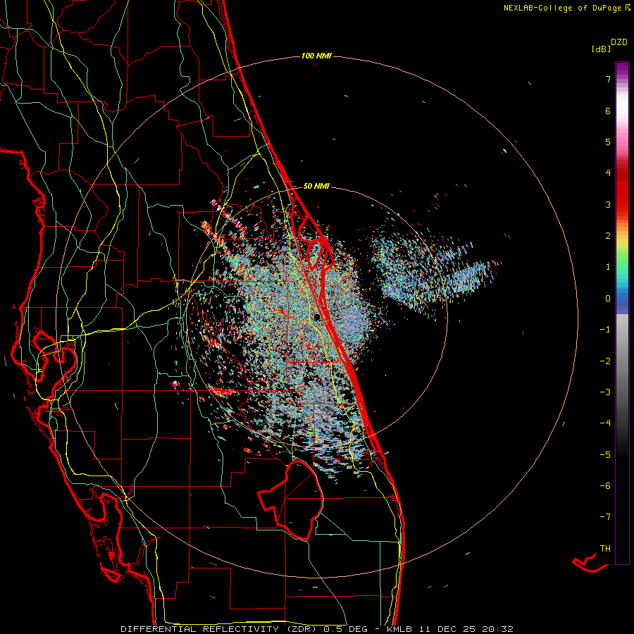This screenshot has height=634, width=634.
Task: Click the '0.5 DEG' elevation text
Action: click(346, 629)
